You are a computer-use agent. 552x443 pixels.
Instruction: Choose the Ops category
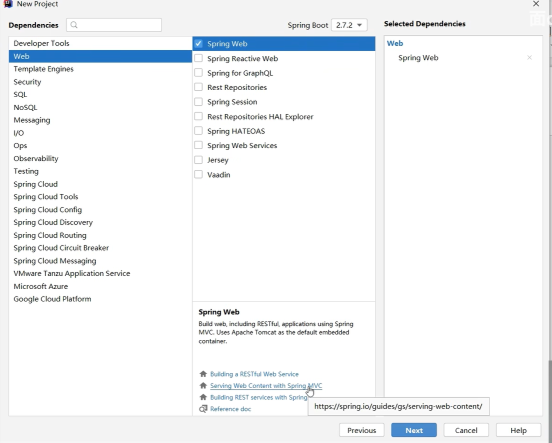(x=100, y=145)
